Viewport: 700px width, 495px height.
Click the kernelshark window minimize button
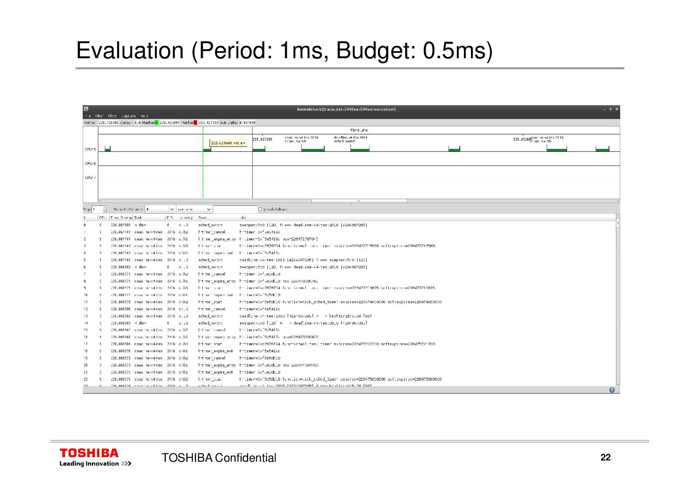click(604, 109)
